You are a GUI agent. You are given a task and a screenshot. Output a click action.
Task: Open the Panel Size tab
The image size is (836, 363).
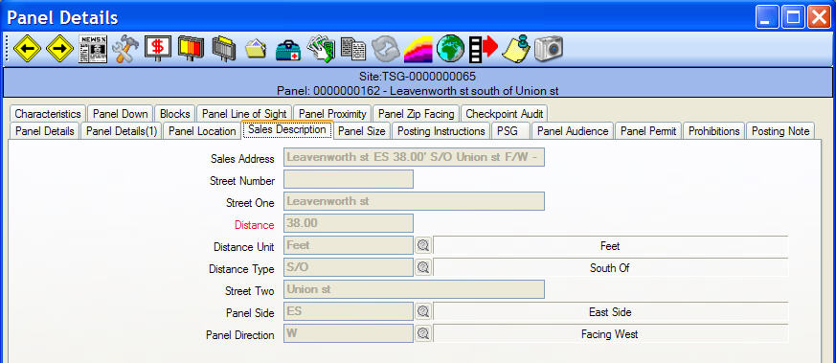pos(361,131)
